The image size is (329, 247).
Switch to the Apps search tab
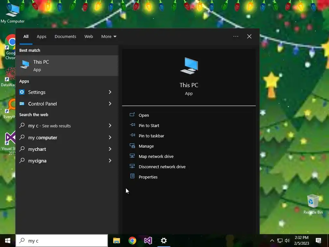[41, 36]
